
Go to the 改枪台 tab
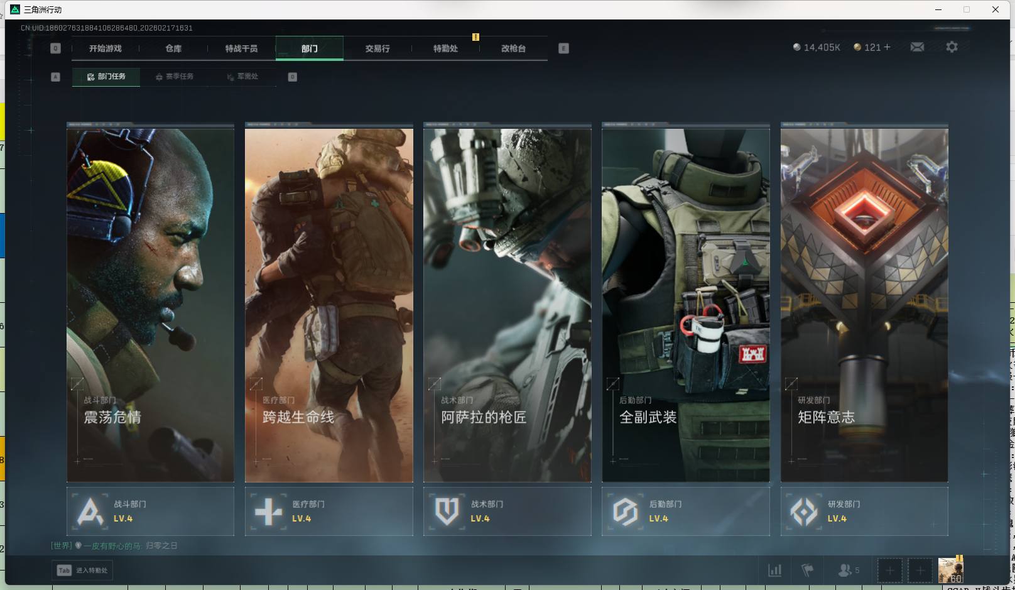513,48
